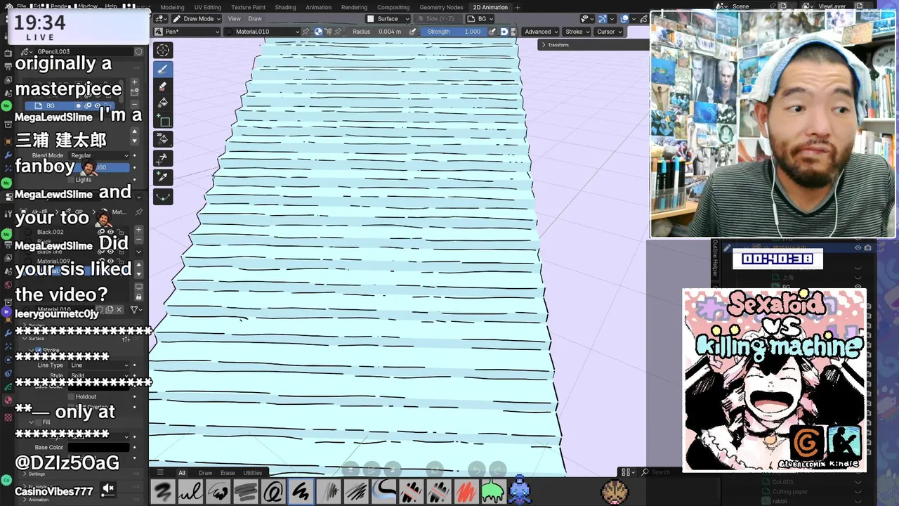The image size is (899, 506).
Task: Pick the thin scribble pencil brush preset
Action: pyautogui.click(x=218, y=491)
